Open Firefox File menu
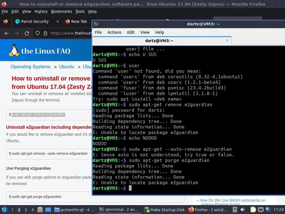 tap(5, 11)
